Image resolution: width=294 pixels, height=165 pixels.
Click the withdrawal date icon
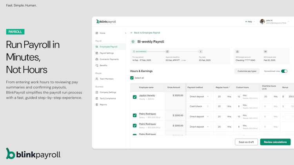point(265,52)
